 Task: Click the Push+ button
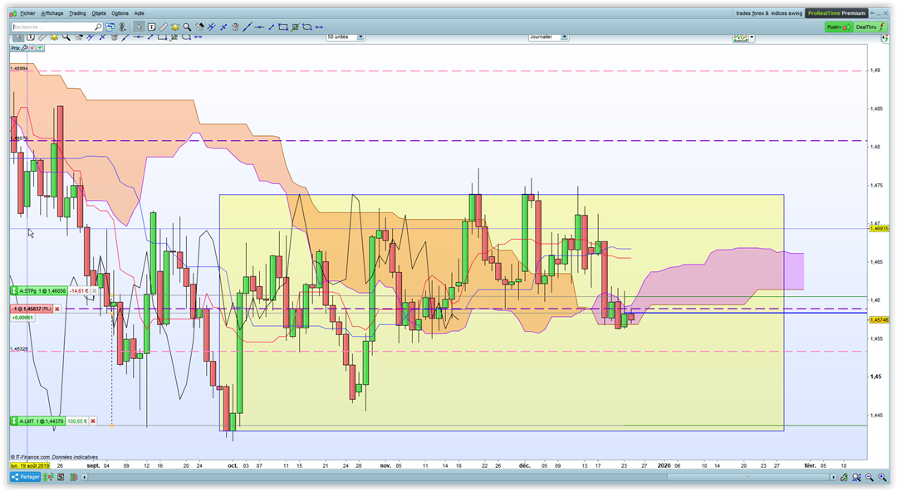[839, 27]
